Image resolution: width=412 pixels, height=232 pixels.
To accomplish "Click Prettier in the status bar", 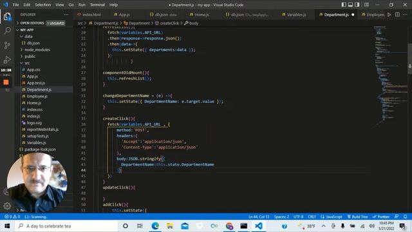I will pos(380,217).
